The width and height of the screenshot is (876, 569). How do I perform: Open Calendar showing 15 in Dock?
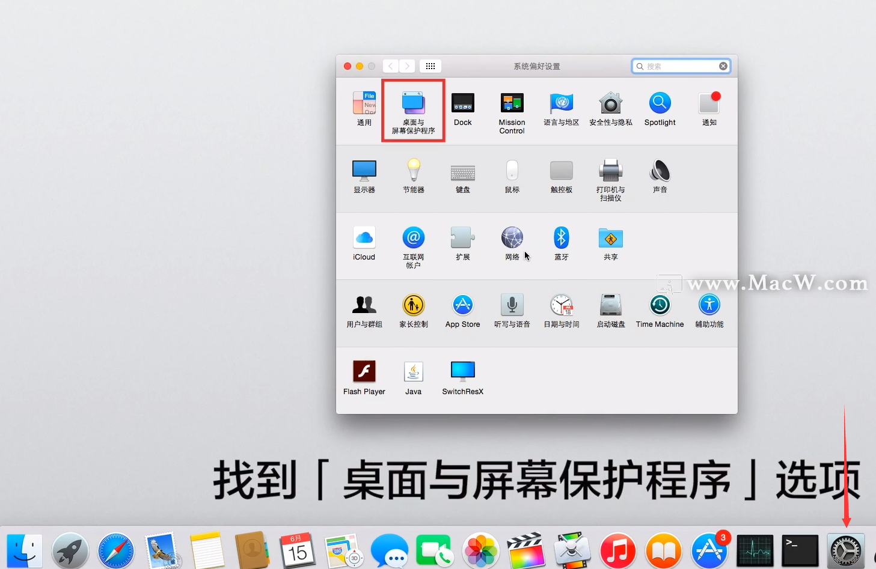[x=298, y=549]
